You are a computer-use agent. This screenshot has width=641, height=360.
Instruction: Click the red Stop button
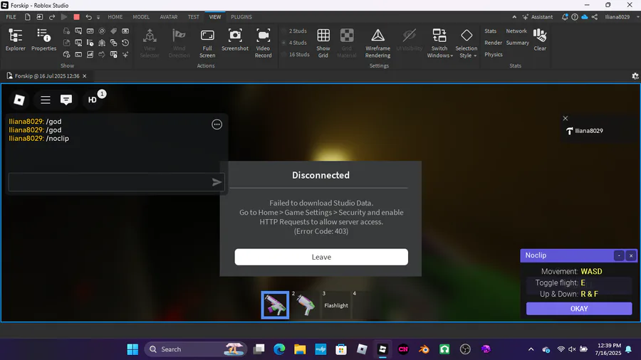[x=76, y=17]
